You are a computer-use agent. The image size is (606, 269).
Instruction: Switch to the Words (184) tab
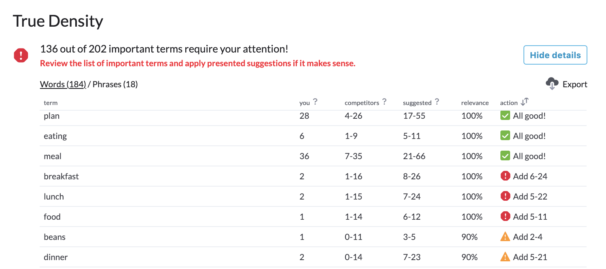pos(63,84)
